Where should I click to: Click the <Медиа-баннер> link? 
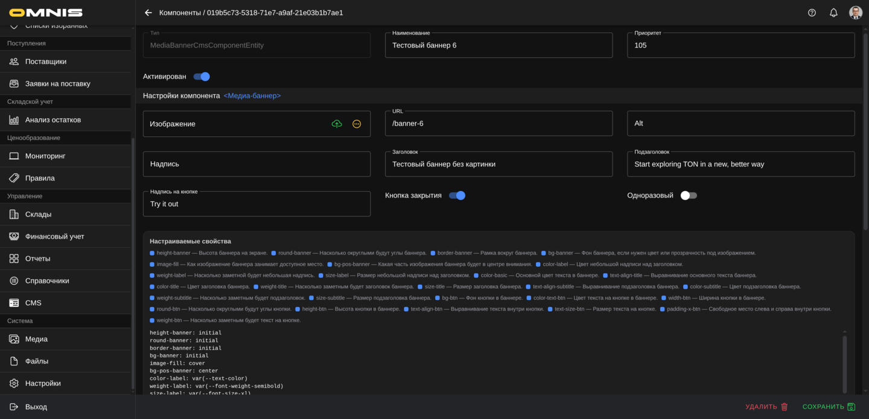252,96
